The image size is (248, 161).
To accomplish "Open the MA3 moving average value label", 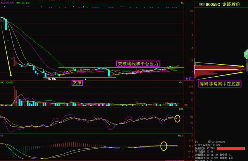I will (7, 3).
